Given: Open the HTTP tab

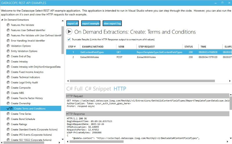Looking at the screenshot, I should [120, 89].
